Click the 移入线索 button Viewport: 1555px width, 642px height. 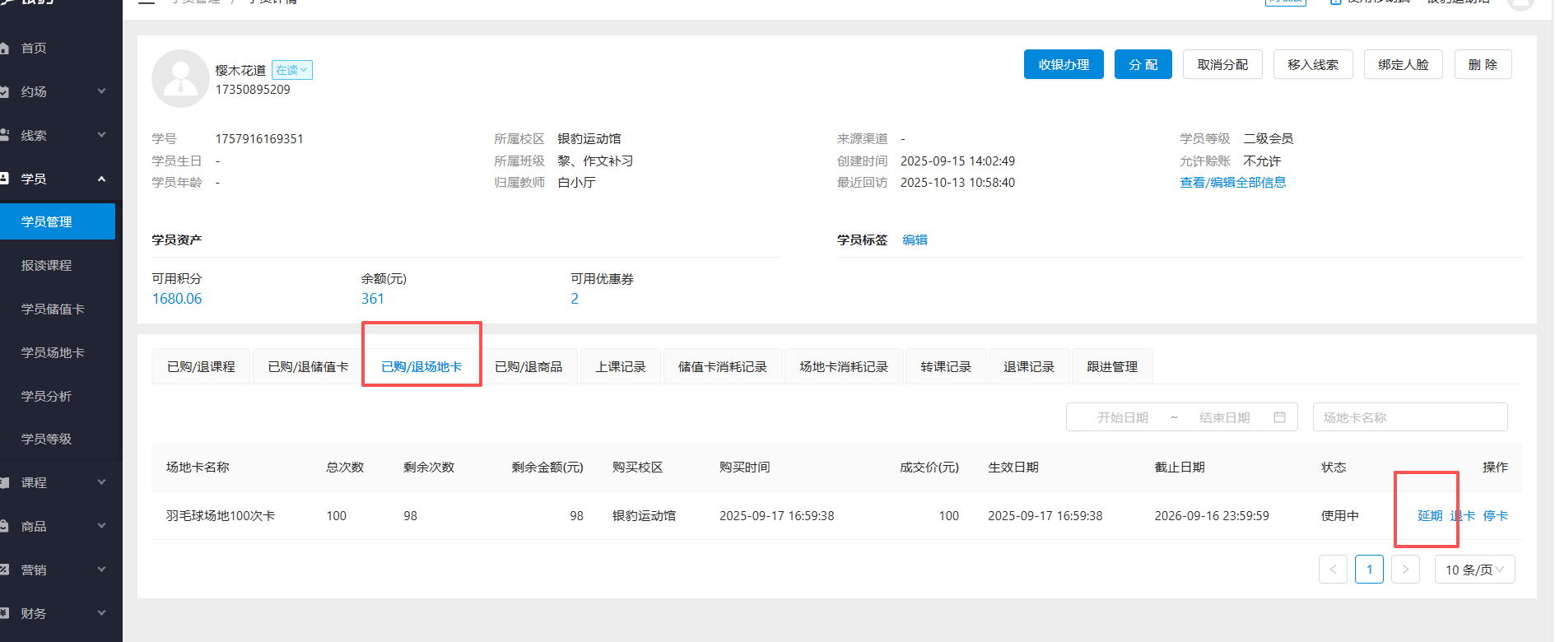pos(1313,64)
